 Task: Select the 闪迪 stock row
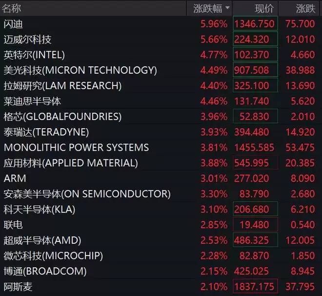[161, 24]
